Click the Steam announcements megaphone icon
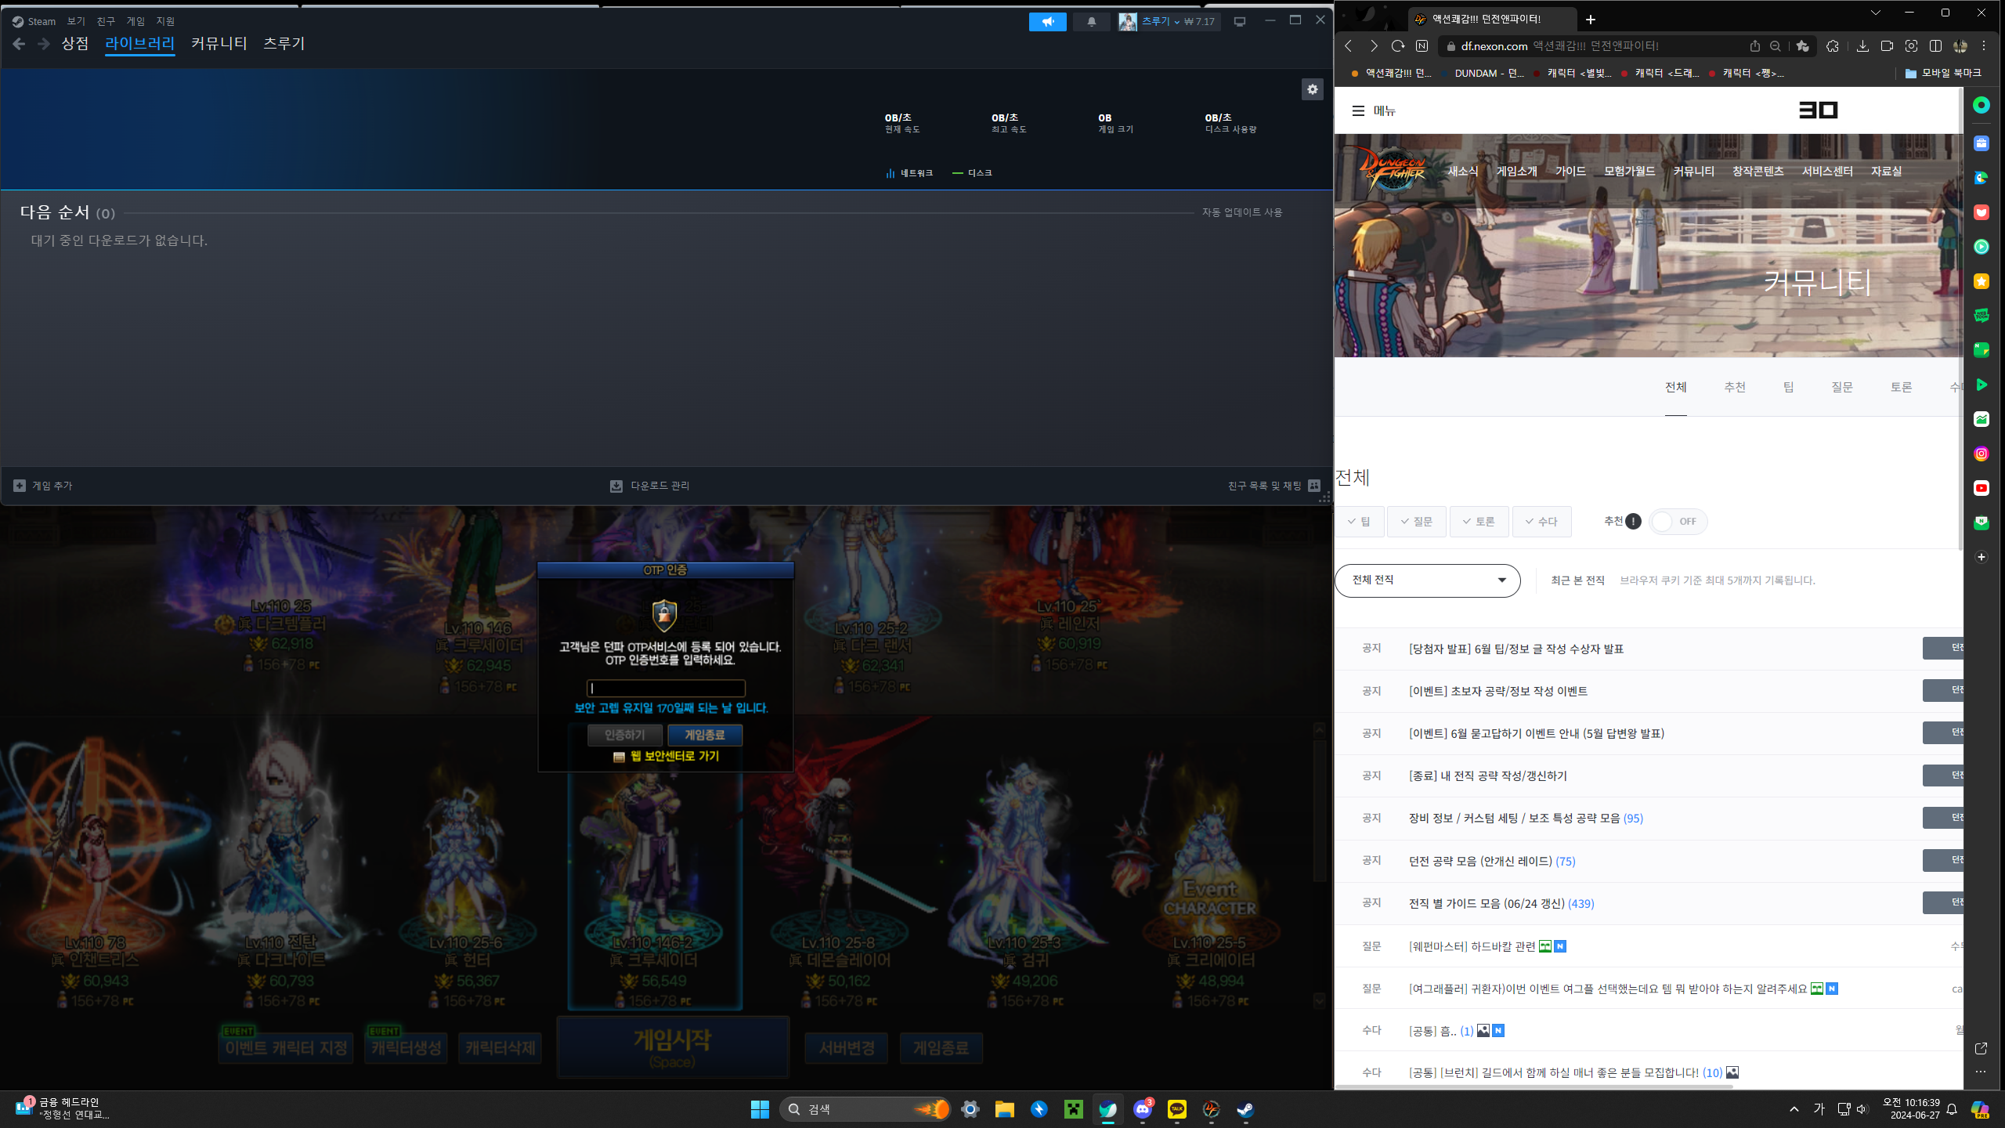 click(1047, 22)
